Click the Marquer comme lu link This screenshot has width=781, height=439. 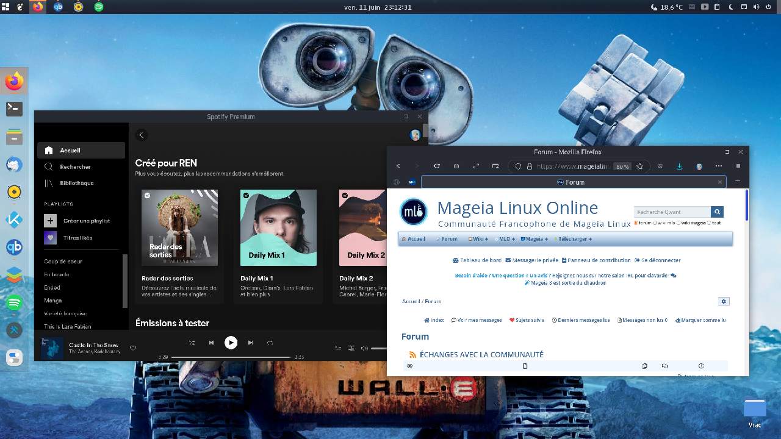(700, 320)
